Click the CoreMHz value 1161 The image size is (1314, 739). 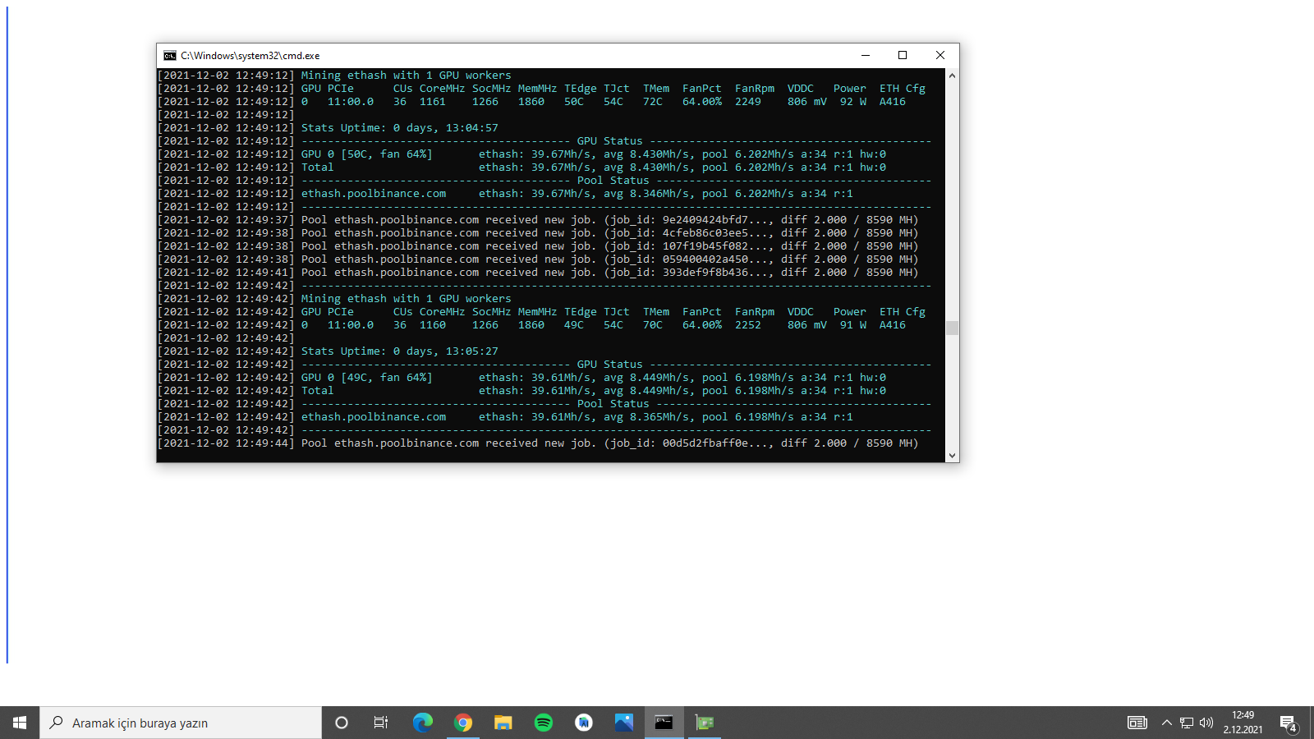(433, 102)
